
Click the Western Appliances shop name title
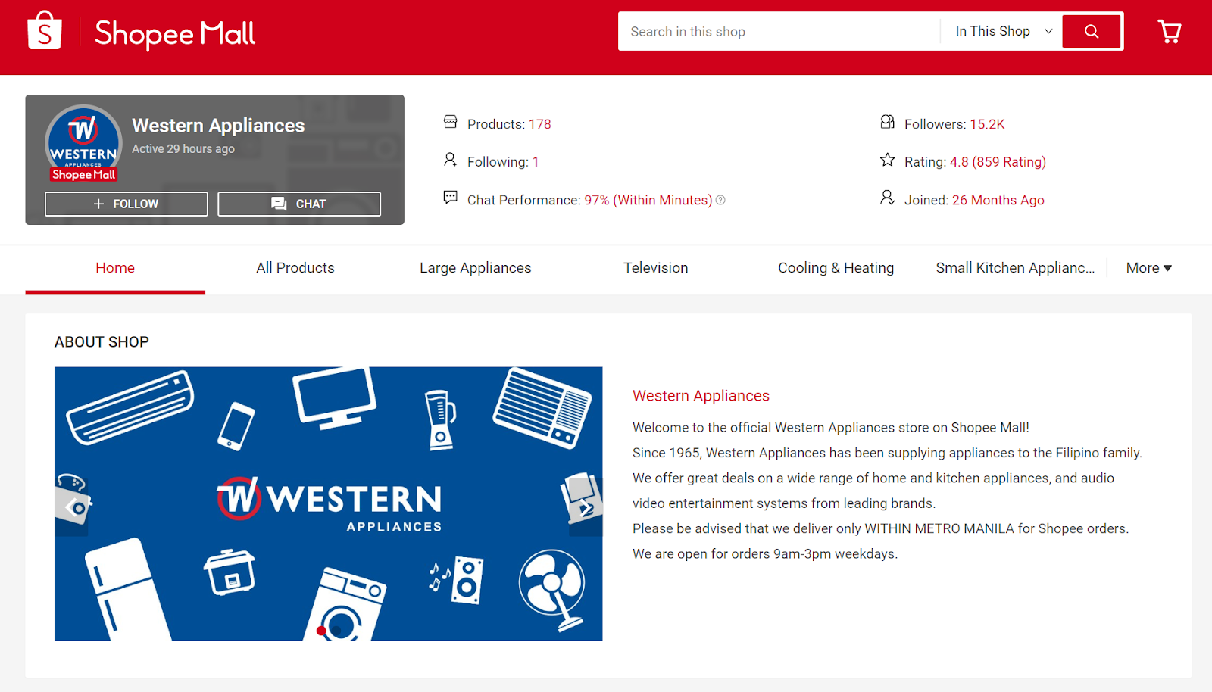[218, 126]
